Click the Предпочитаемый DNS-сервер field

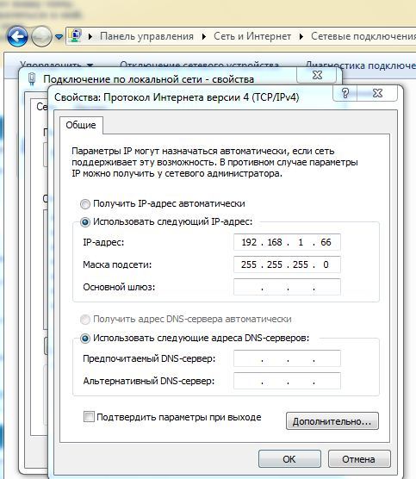pyautogui.click(x=287, y=358)
